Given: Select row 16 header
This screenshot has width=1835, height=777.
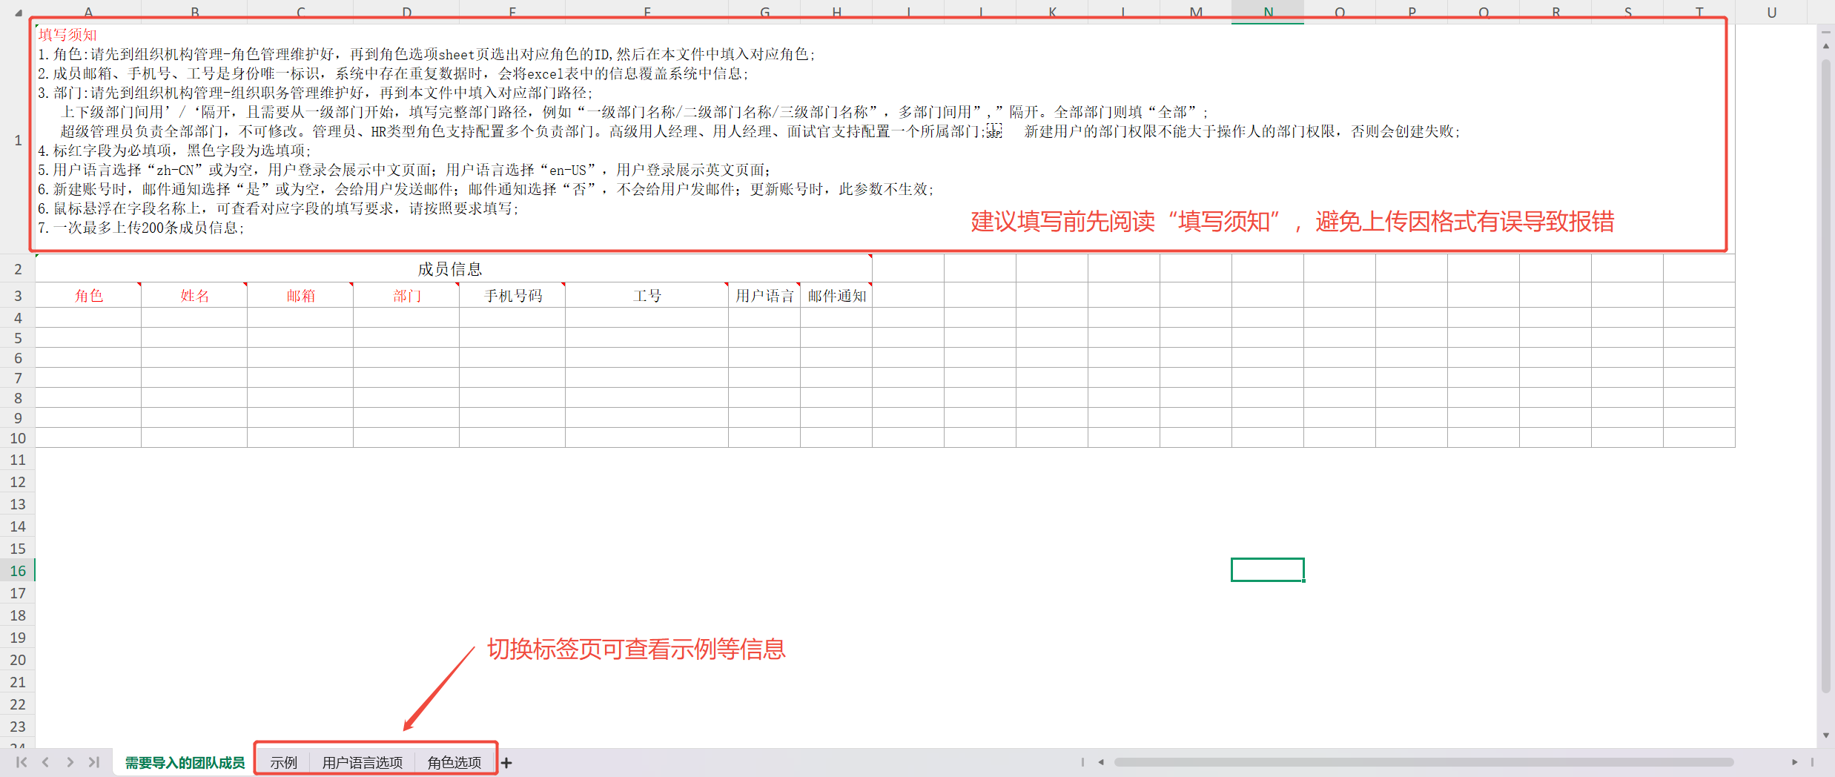Looking at the screenshot, I should click(x=18, y=571).
